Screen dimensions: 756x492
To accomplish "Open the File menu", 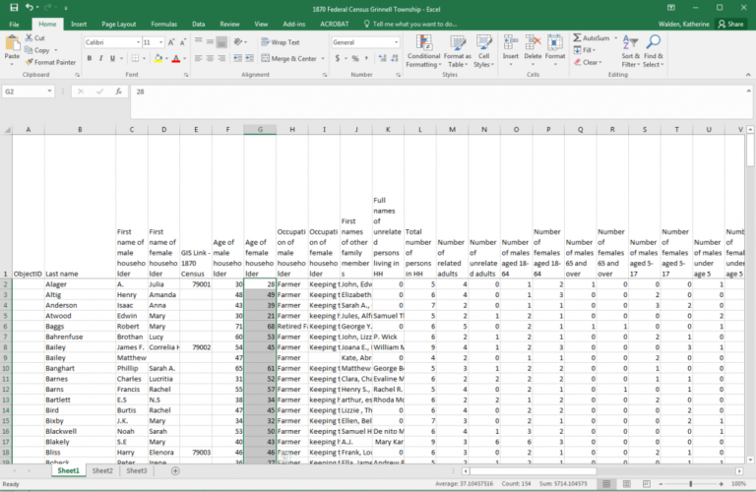I will 15,24.
